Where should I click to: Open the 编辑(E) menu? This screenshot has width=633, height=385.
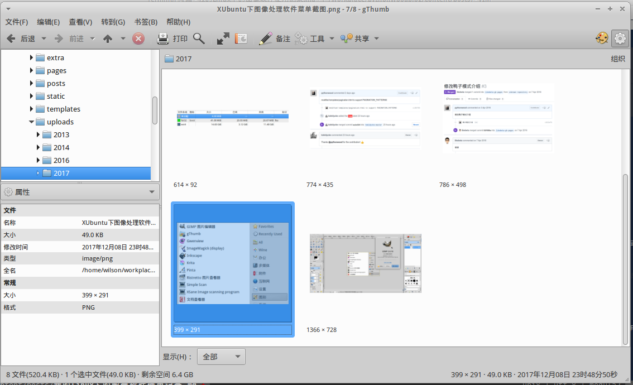tap(49, 22)
